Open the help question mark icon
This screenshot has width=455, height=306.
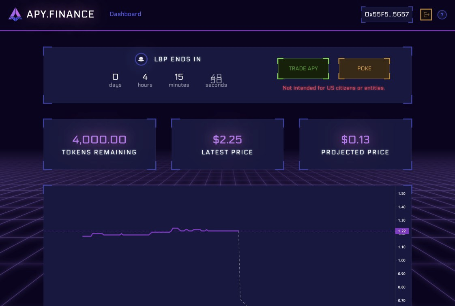tap(442, 15)
